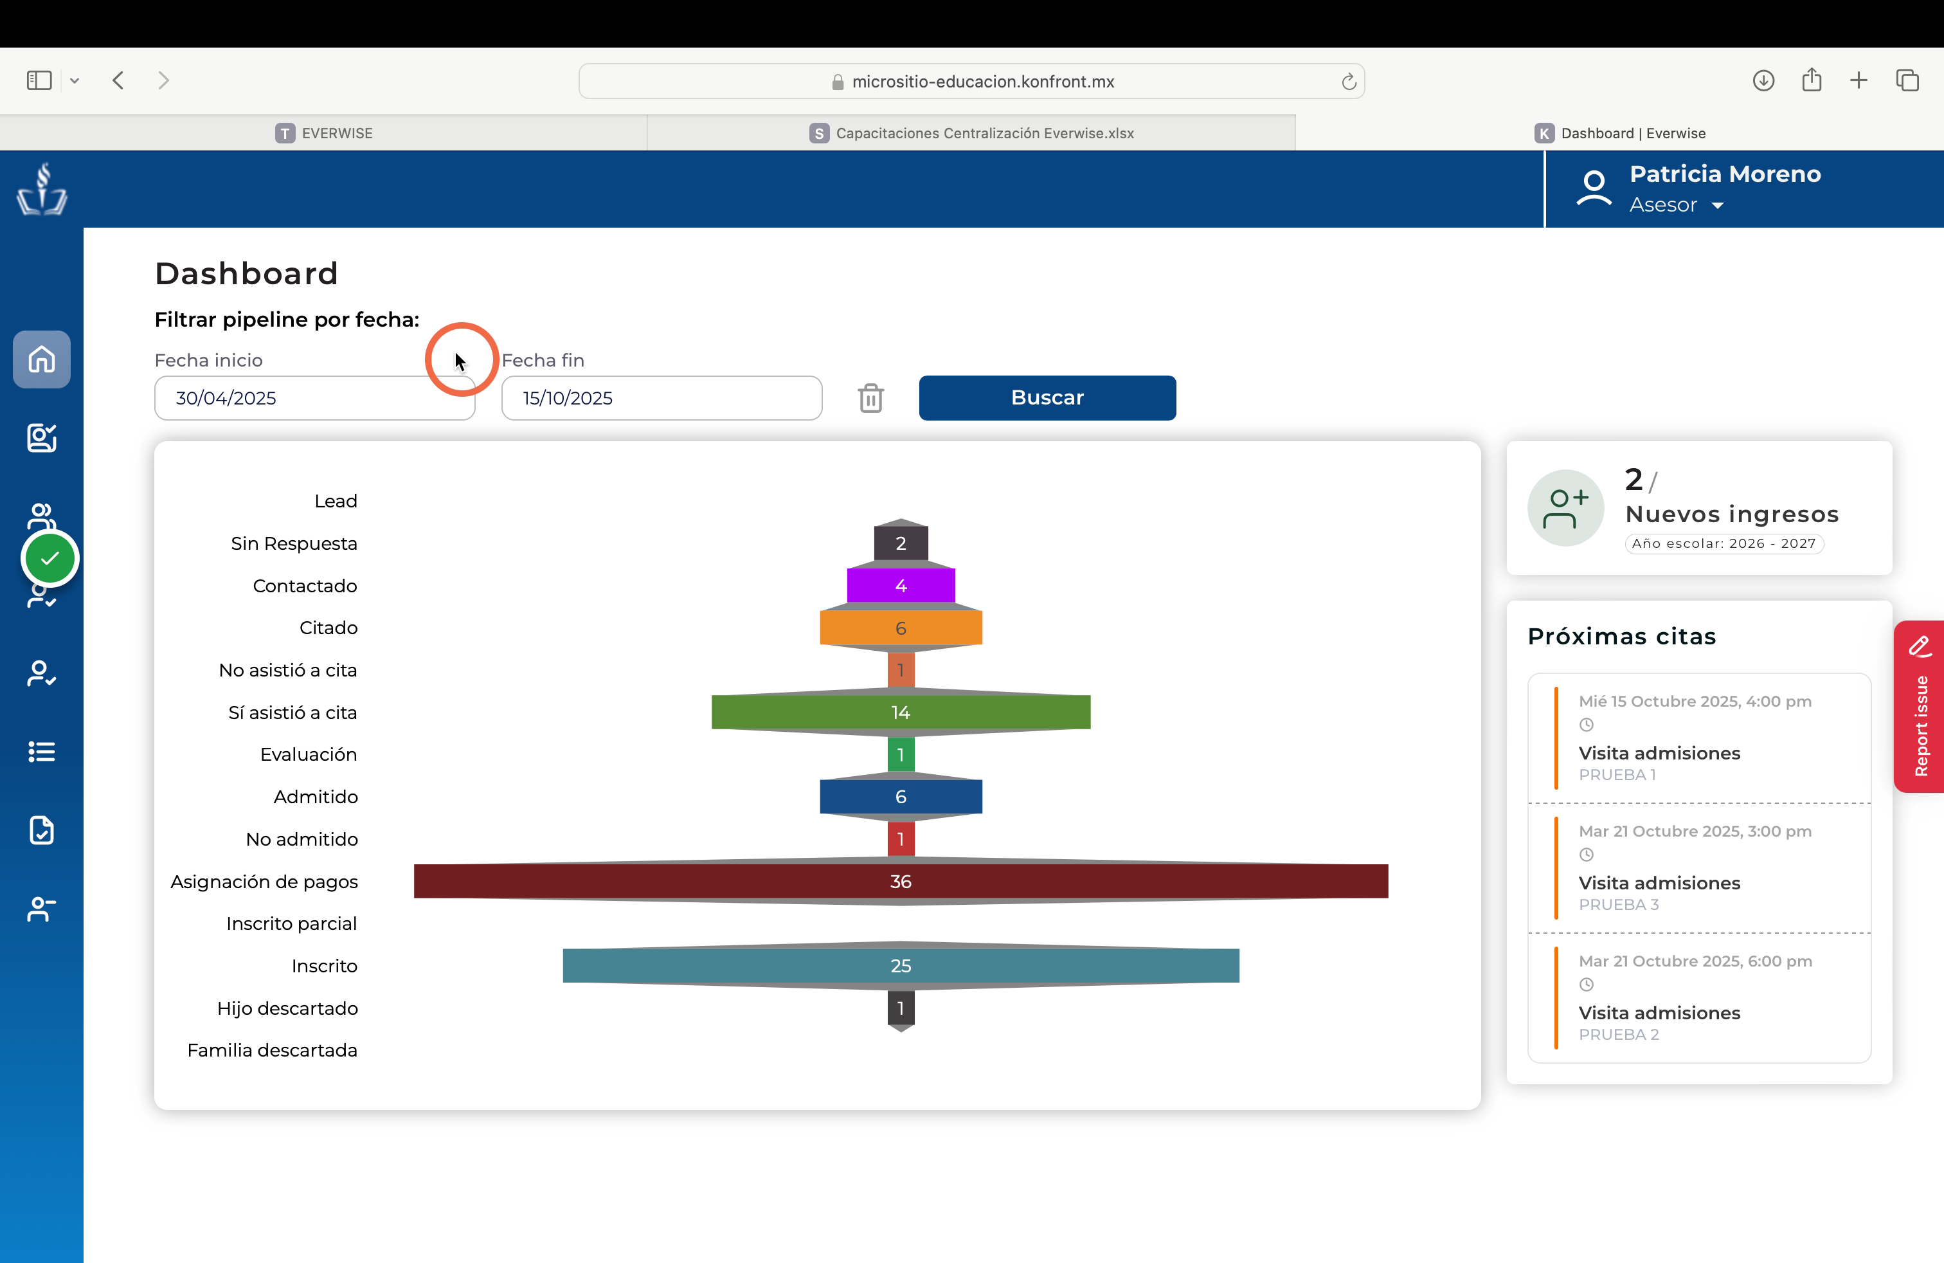The width and height of the screenshot is (1944, 1263).
Task: Open Visita admisiones PRUEBA 1 appointment
Action: coord(1699,738)
